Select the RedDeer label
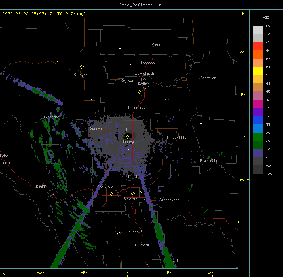283x277 pixels. click(x=144, y=84)
